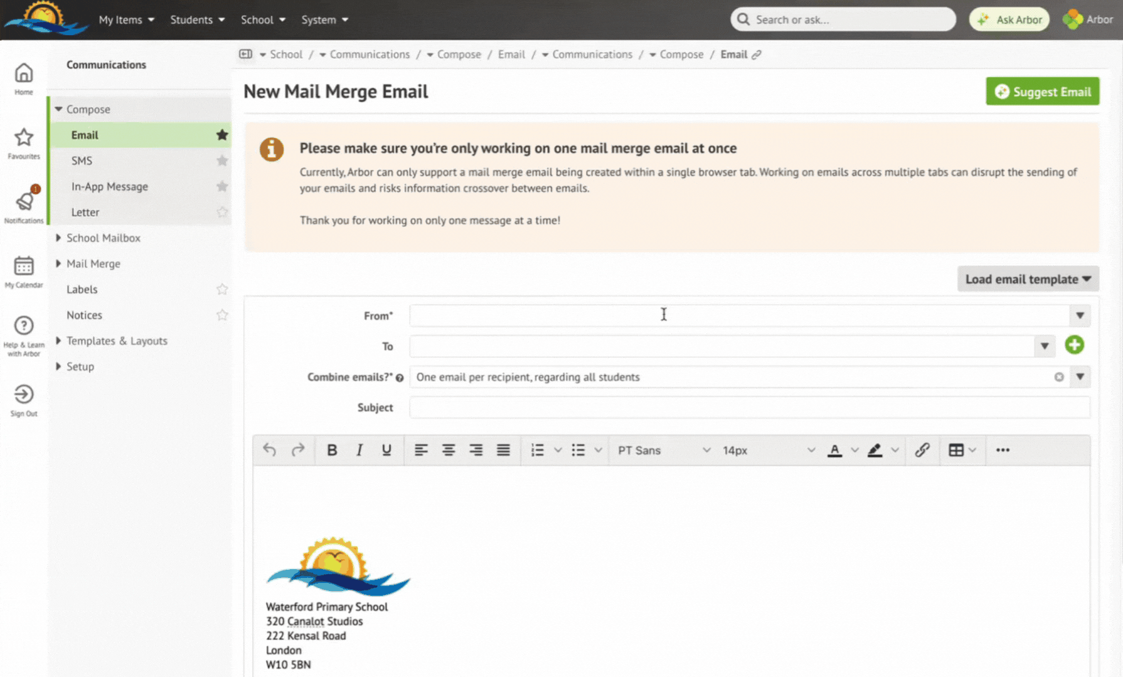Open the PT Sans font dropdown

point(663,450)
